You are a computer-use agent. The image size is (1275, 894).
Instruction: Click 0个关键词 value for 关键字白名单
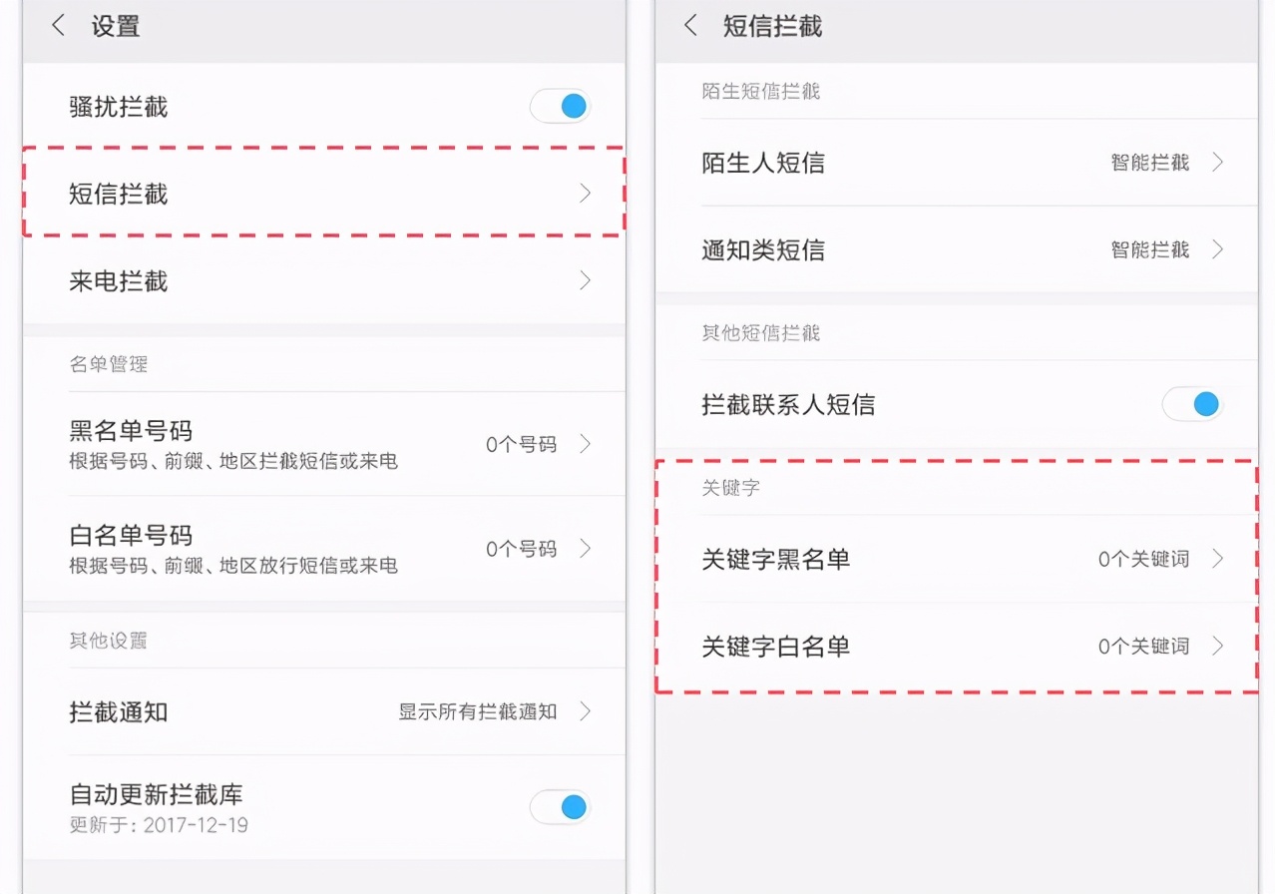point(1143,647)
